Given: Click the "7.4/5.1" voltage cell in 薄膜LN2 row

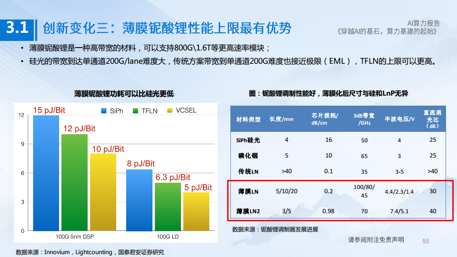Looking at the screenshot, I should pos(399,211).
